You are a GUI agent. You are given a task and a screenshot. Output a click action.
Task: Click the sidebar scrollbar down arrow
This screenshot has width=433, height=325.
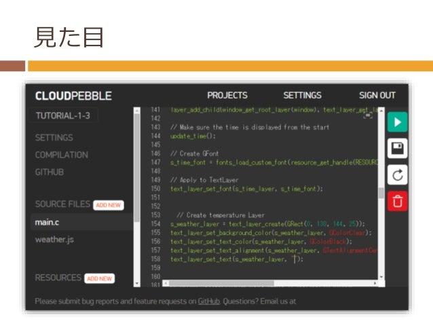[x=136, y=284]
